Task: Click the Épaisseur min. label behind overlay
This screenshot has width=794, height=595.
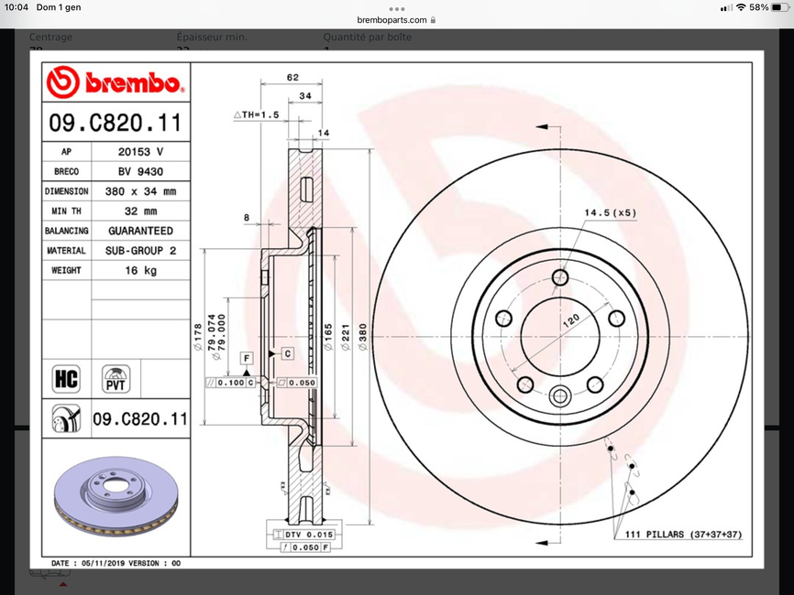Action: [212, 37]
